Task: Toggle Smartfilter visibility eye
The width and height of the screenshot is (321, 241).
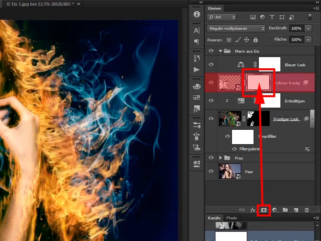Action: click(228, 136)
